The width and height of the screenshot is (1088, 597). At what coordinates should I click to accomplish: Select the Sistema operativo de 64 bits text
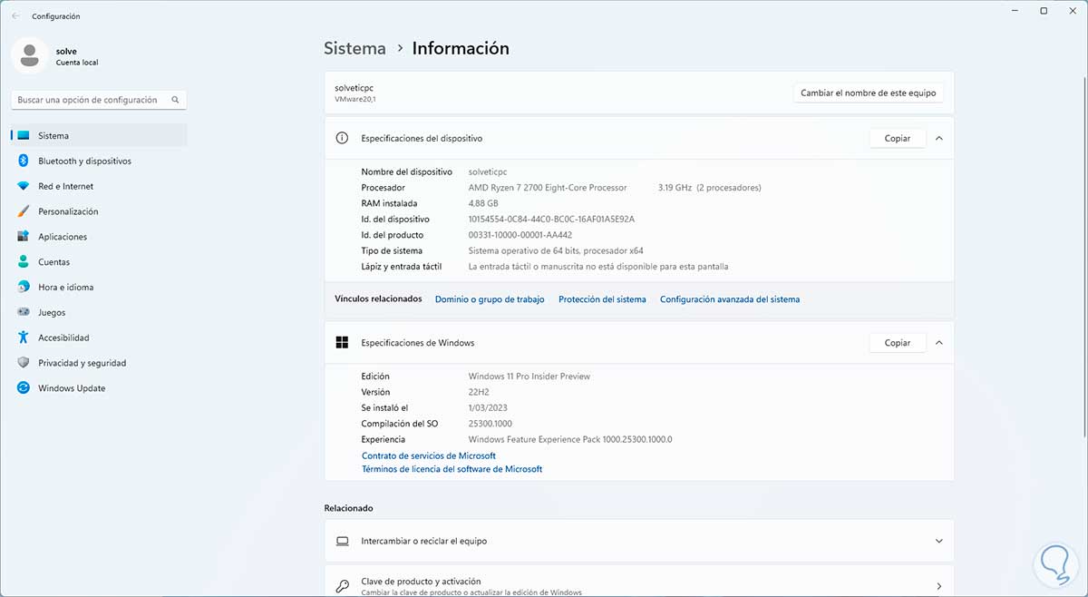pyautogui.click(x=556, y=251)
